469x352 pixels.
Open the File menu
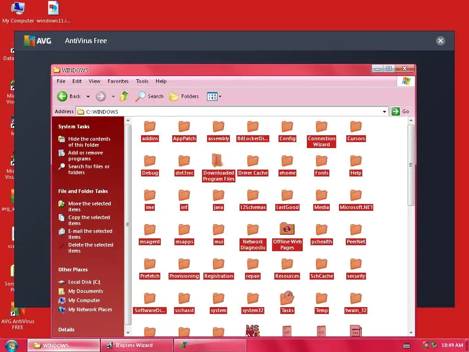[x=61, y=81]
